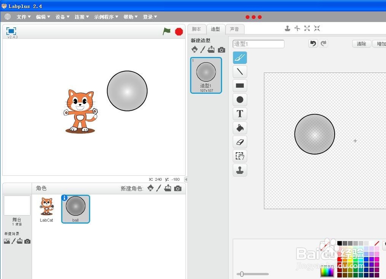The image size is (386, 279).
Task: Select the Paint bucket fill tool
Action: click(x=240, y=128)
